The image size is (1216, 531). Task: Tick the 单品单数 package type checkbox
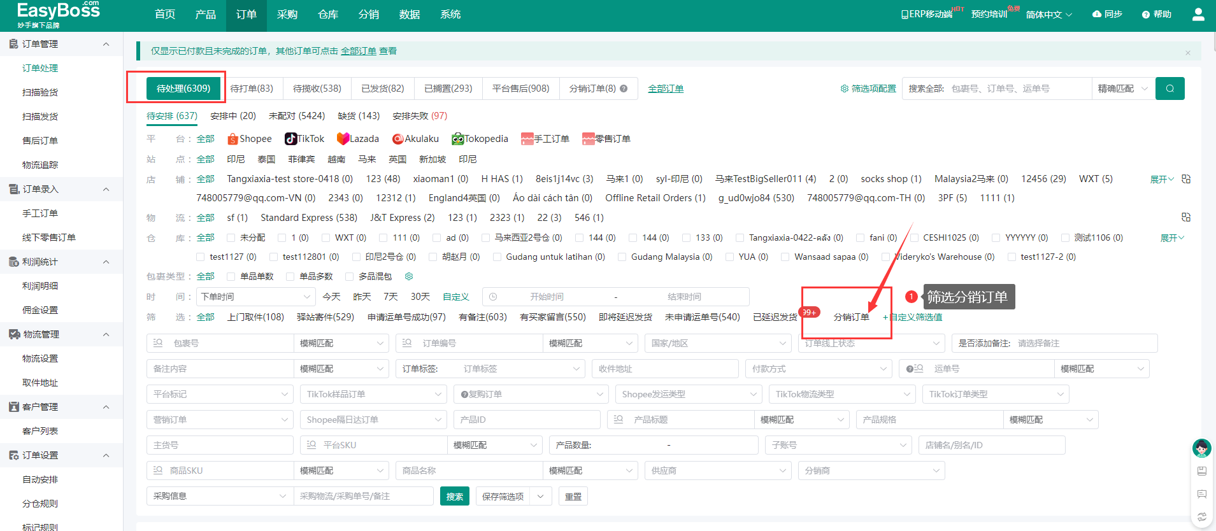click(231, 276)
